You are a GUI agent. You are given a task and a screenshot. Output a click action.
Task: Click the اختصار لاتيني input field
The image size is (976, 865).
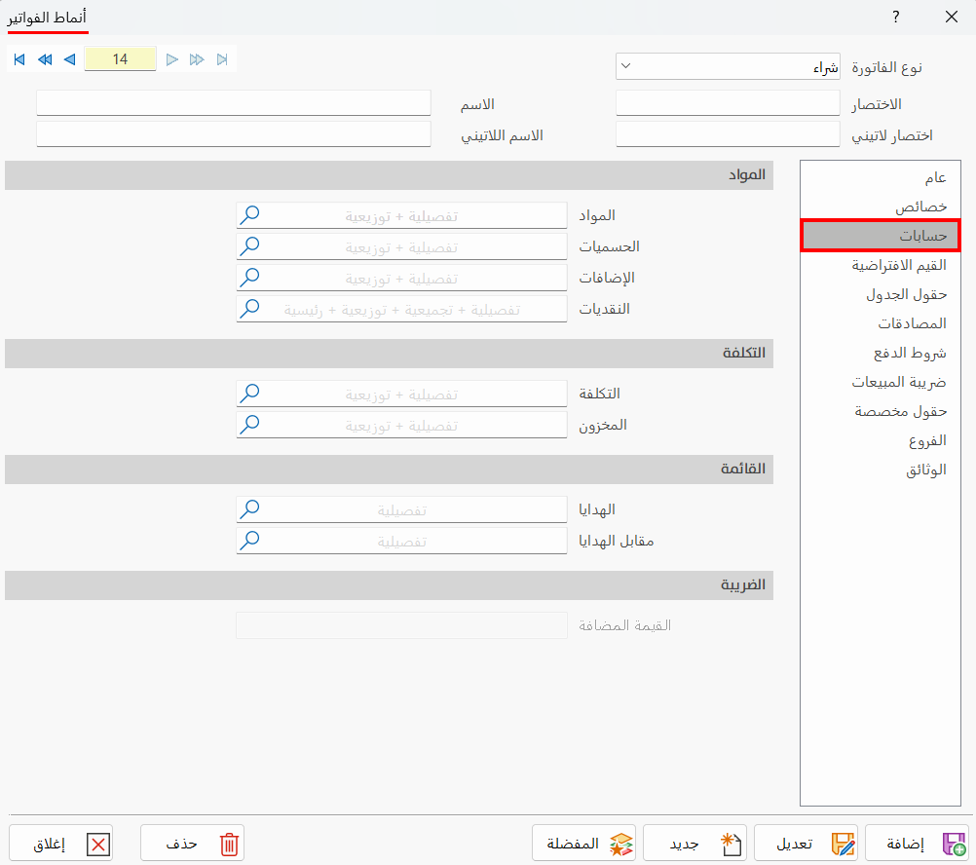point(728,133)
